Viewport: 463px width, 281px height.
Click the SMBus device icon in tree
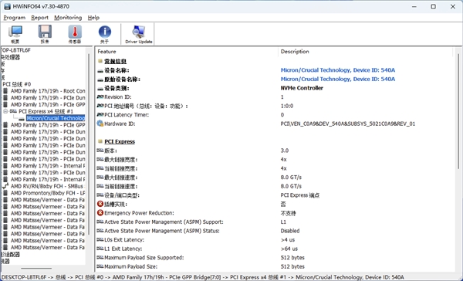tap(5, 186)
